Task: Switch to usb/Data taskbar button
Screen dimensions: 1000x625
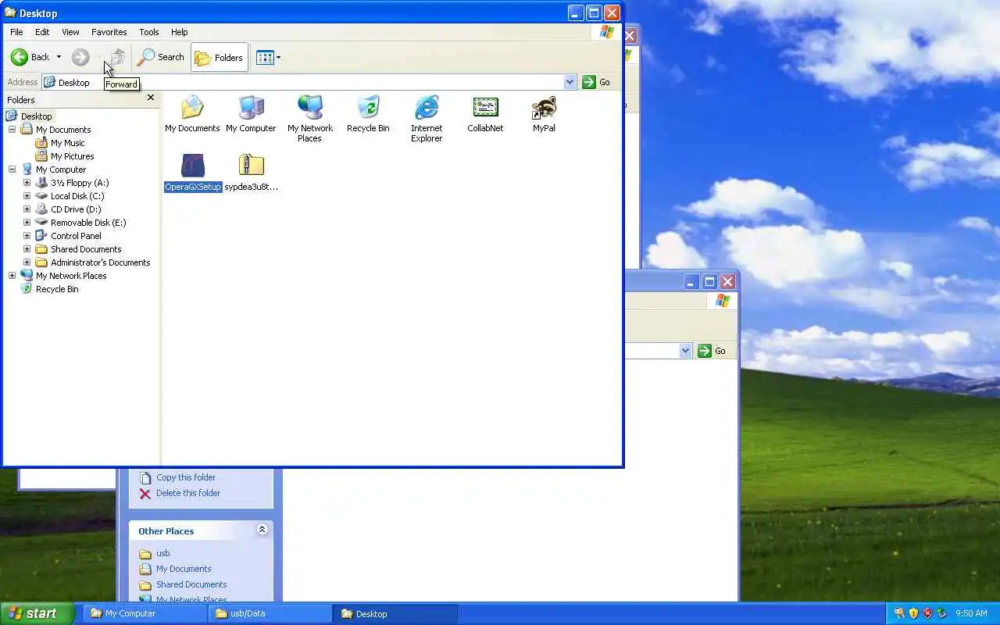Action: [x=270, y=613]
